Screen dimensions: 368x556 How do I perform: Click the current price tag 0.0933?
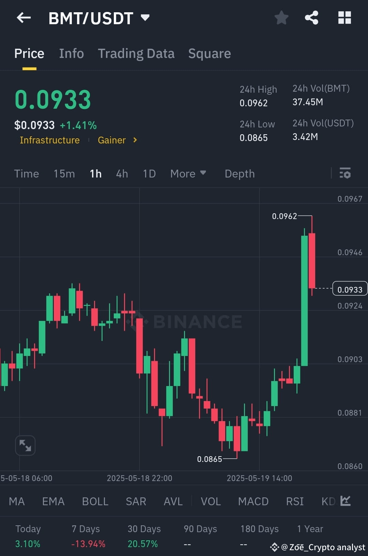tap(350, 289)
